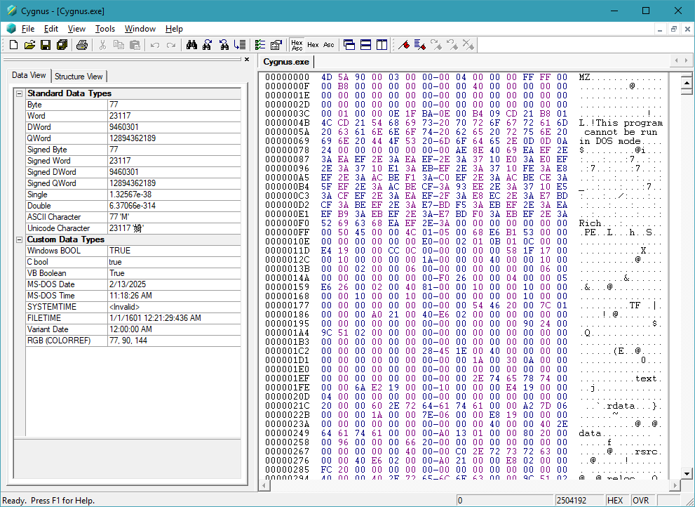The width and height of the screenshot is (695, 507).
Task: Select the Data View tab
Action: [x=29, y=75]
